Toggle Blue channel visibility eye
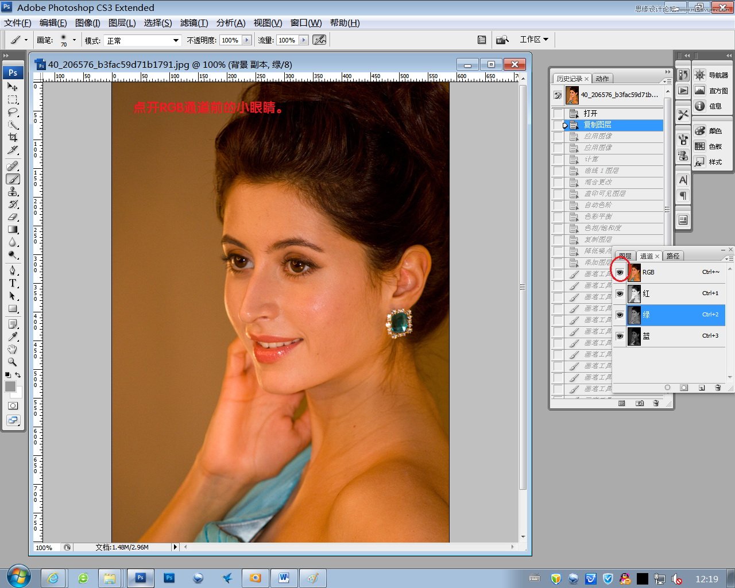Image resolution: width=735 pixels, height=588 pixels. pos(620,336)
